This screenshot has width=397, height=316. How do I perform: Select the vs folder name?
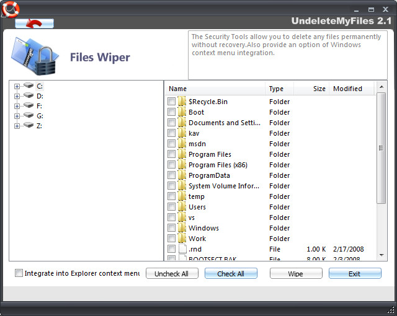[x=192, y=217]
